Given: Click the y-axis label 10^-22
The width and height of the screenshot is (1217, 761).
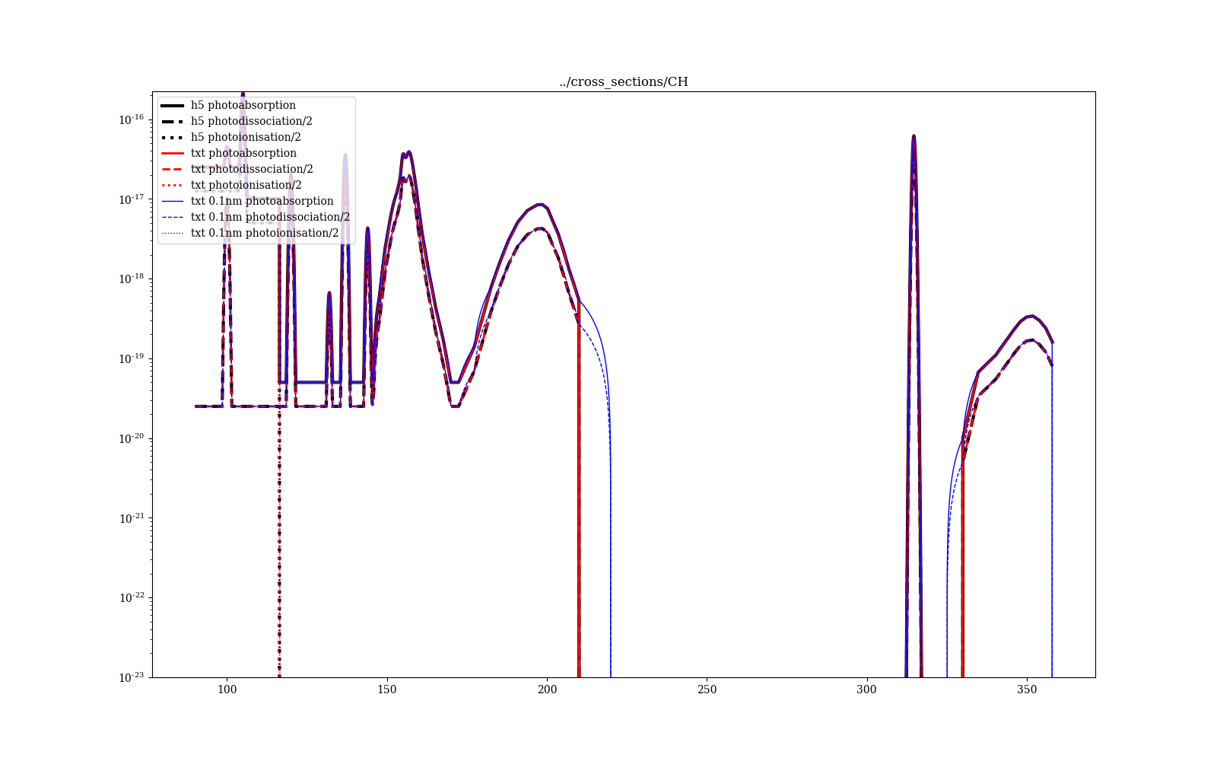Looking at the screenshot, I should click(x=132, y=597).
